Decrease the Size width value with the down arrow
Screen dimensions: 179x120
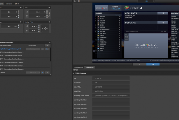click(47, 13)
